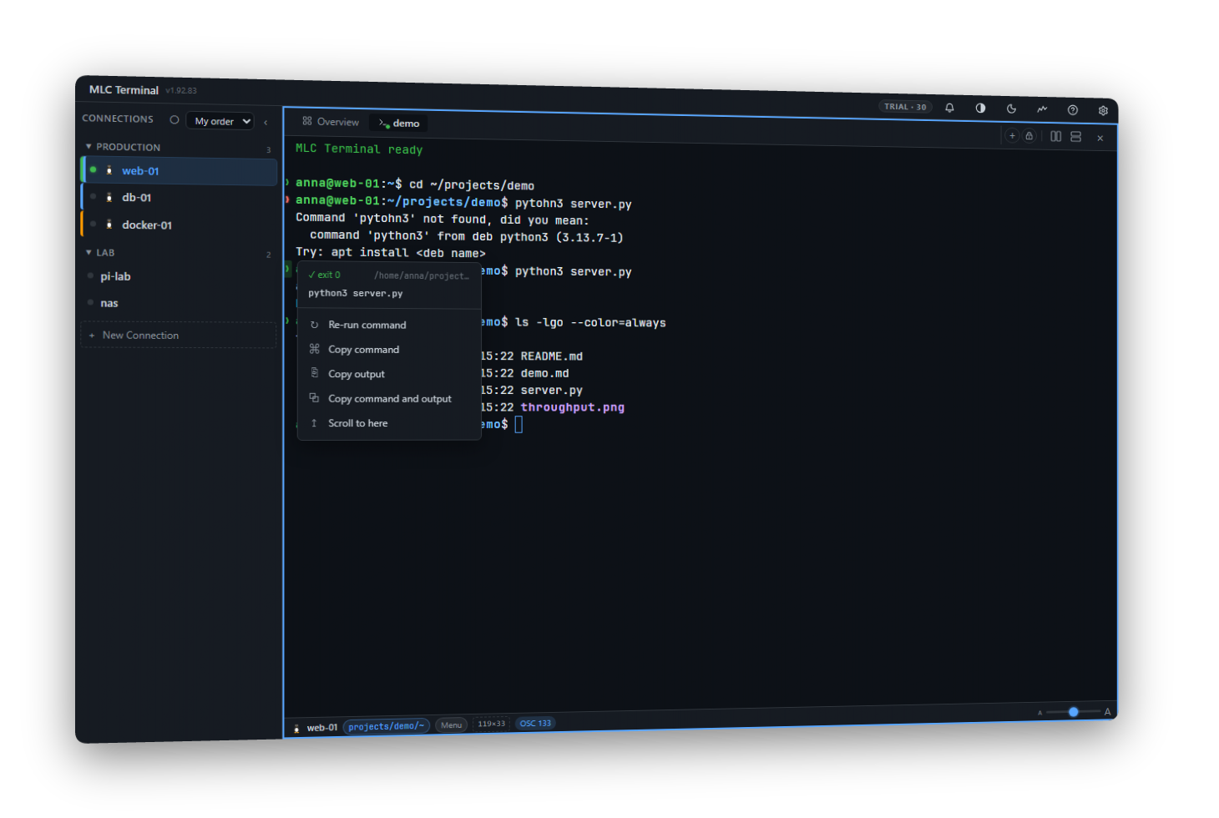
Task: Open the My order sort dropdown
Action: click(220, 121)
